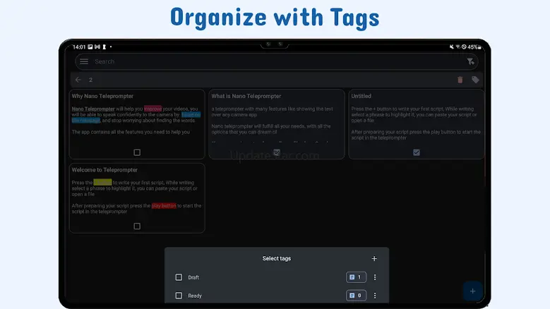The image size is (550, 309).
Task: Click the Ready tag label
Action: point(195,296)
